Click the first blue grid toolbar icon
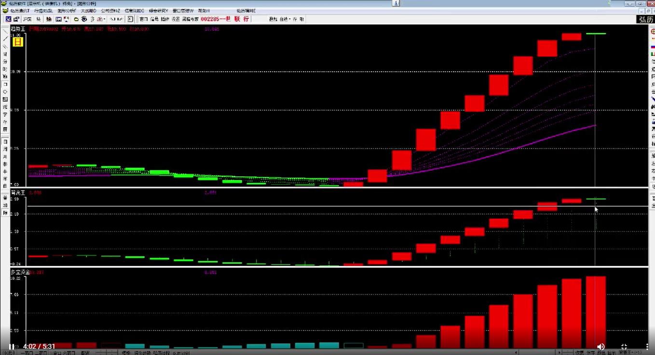Viewport: 655px width, 355px height. pyautogui.click(x=8, y=19)
